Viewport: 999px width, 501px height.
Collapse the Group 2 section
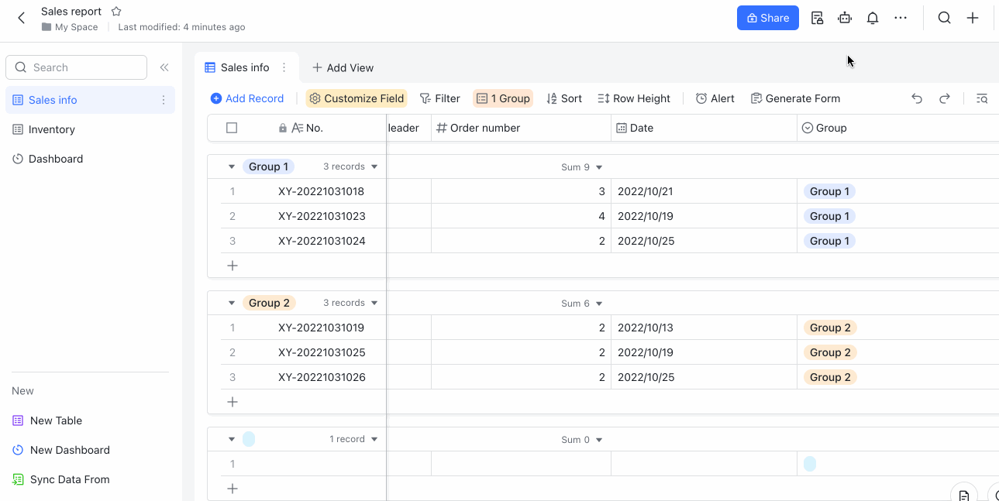point(231,302)
